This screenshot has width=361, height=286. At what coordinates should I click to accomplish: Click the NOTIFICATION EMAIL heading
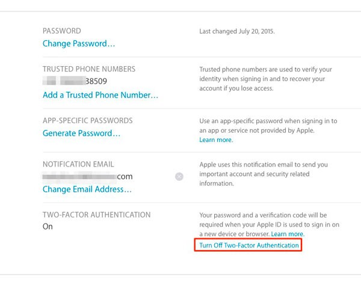coord(78,164)
